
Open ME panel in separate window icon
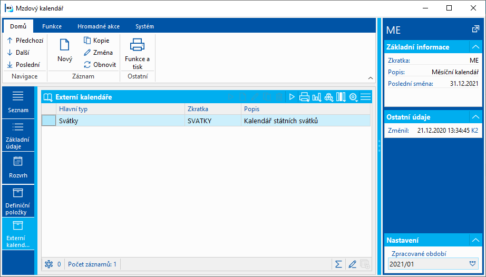tap(475, 29)
